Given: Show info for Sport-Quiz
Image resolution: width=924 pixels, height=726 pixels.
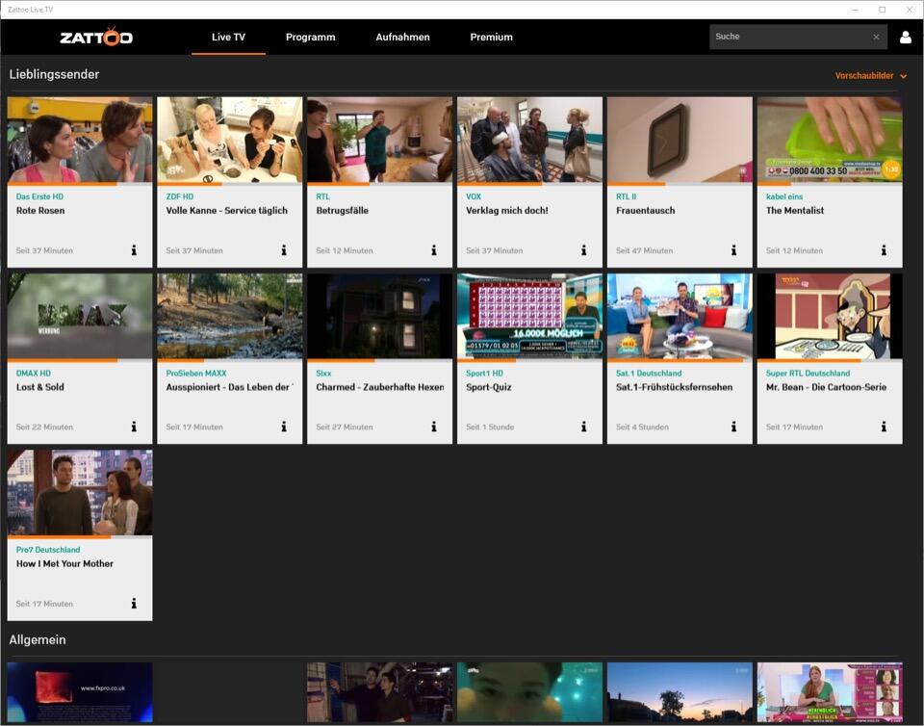Looking at the screenshot, I should tap(584, 427).
